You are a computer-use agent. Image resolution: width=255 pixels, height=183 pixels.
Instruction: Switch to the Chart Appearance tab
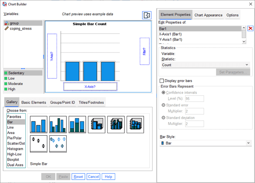[x=208, y=15]
